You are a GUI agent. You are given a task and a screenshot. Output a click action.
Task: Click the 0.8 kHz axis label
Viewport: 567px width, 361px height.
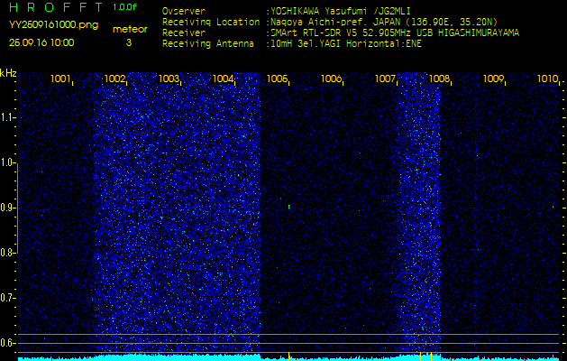pos(7,253)
